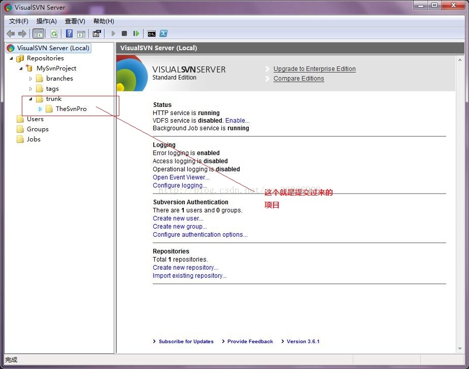
Task: Click the Forward arrow toolbar icon
Action: click(22, 33)
